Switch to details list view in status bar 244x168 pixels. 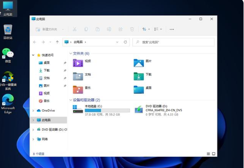pos(208,154)
